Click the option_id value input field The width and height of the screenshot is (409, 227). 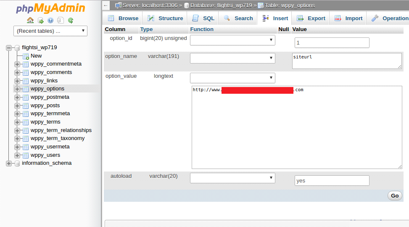pos(332,43)
